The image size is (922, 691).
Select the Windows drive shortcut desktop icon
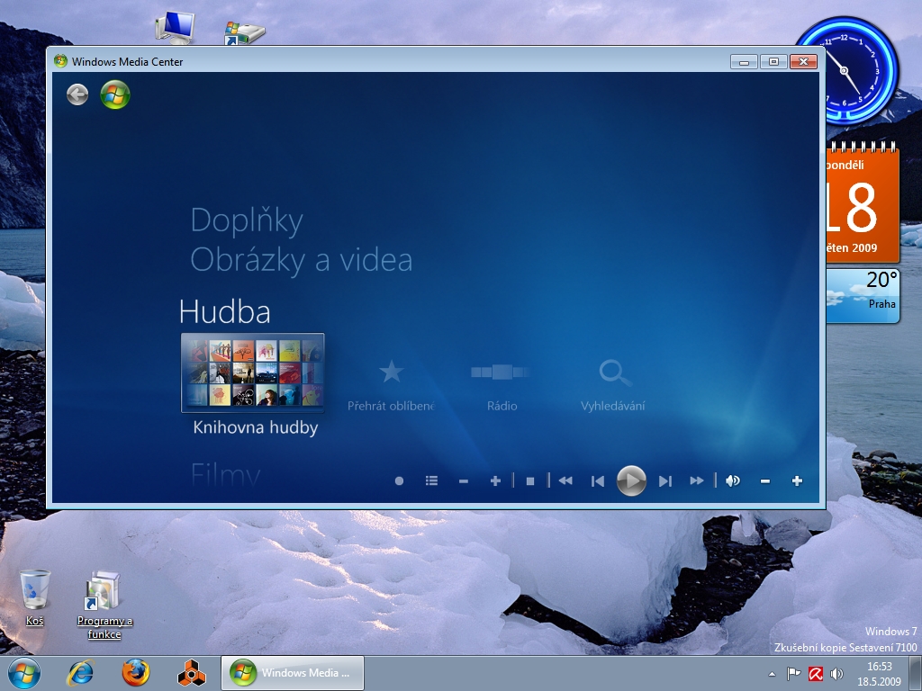[x=243, y=32]
